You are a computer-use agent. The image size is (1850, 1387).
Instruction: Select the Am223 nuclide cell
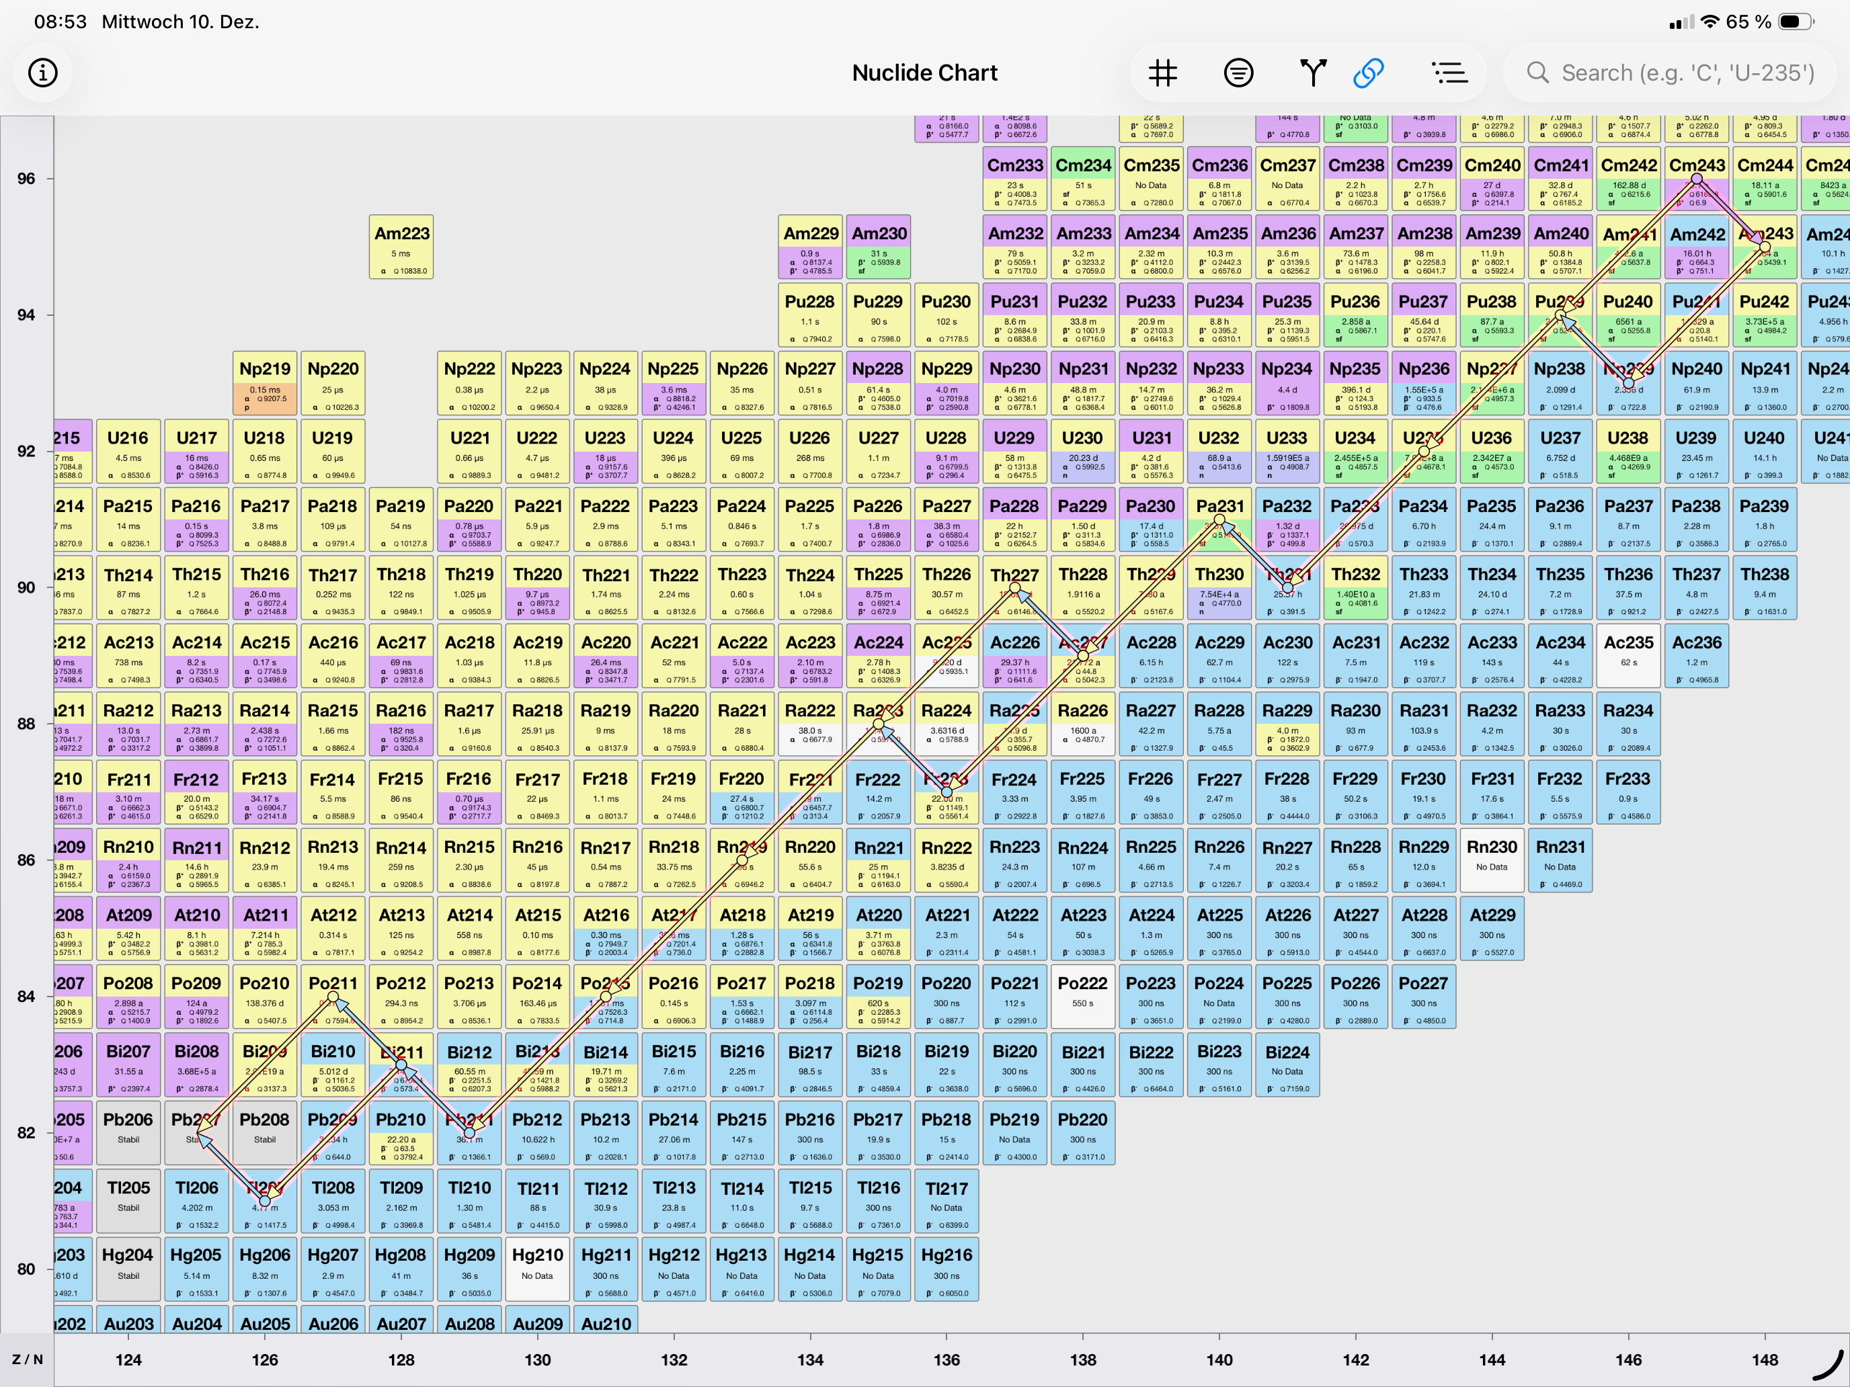[401, 247]
